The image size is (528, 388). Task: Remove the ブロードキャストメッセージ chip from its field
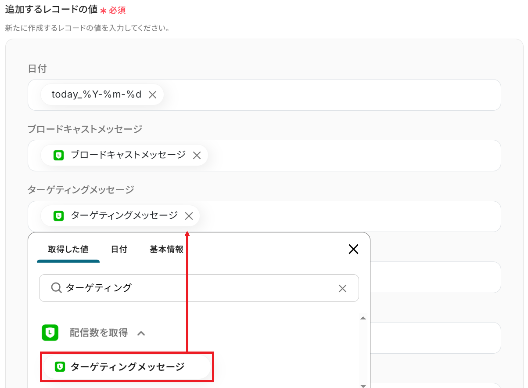(197, 156)
